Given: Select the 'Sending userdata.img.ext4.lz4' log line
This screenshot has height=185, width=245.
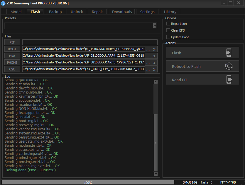Looking at the screenshot, I should pos(33,141).
